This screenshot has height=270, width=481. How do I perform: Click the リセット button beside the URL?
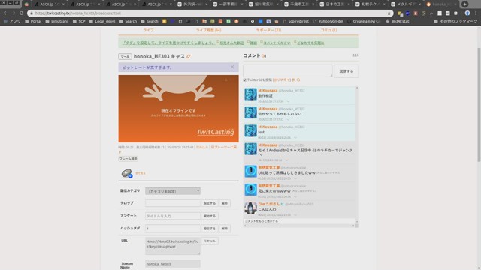coord(210,241)
